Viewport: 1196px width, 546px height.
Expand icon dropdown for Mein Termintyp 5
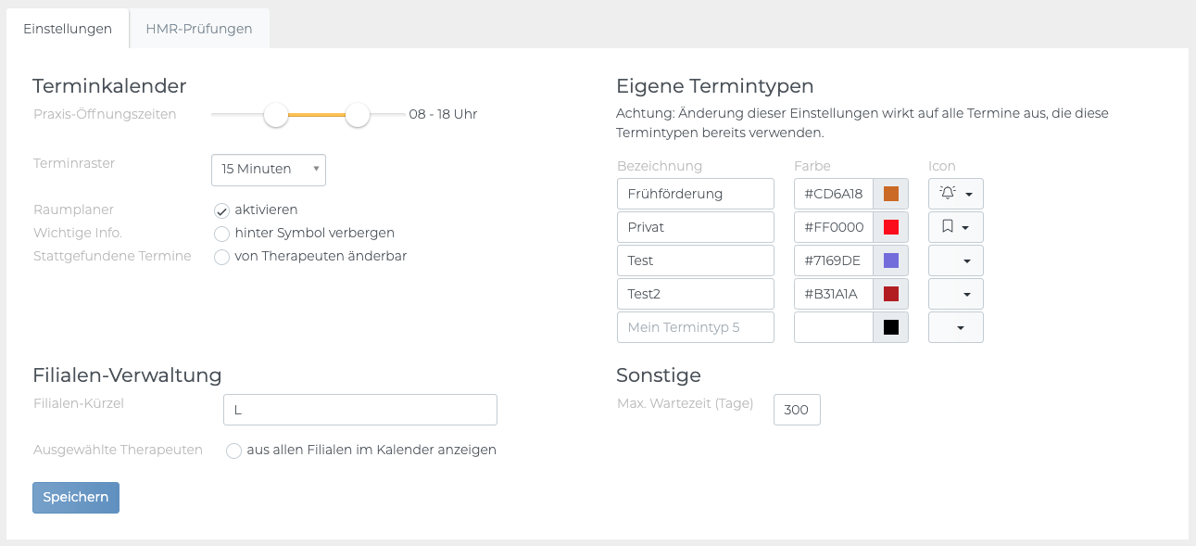955,327
